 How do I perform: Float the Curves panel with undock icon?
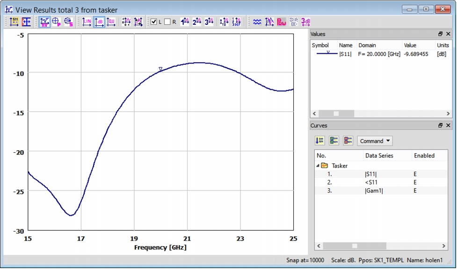[x=440, y=126]
